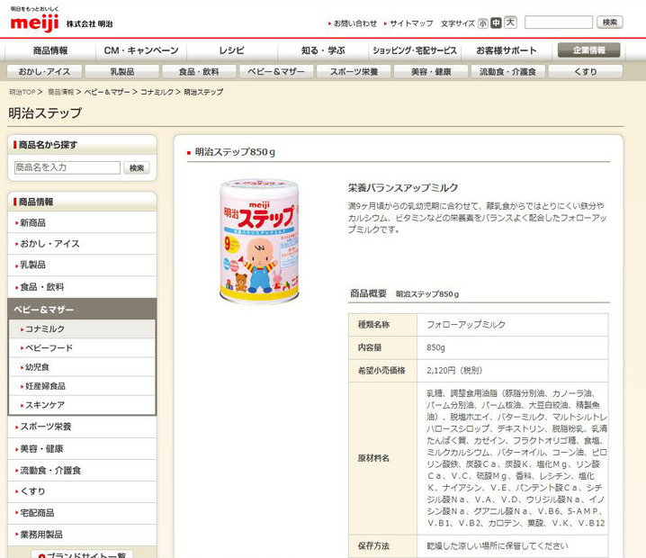
Task: Open 美容・健康 in sidebar menu
Action: point(82,449)
